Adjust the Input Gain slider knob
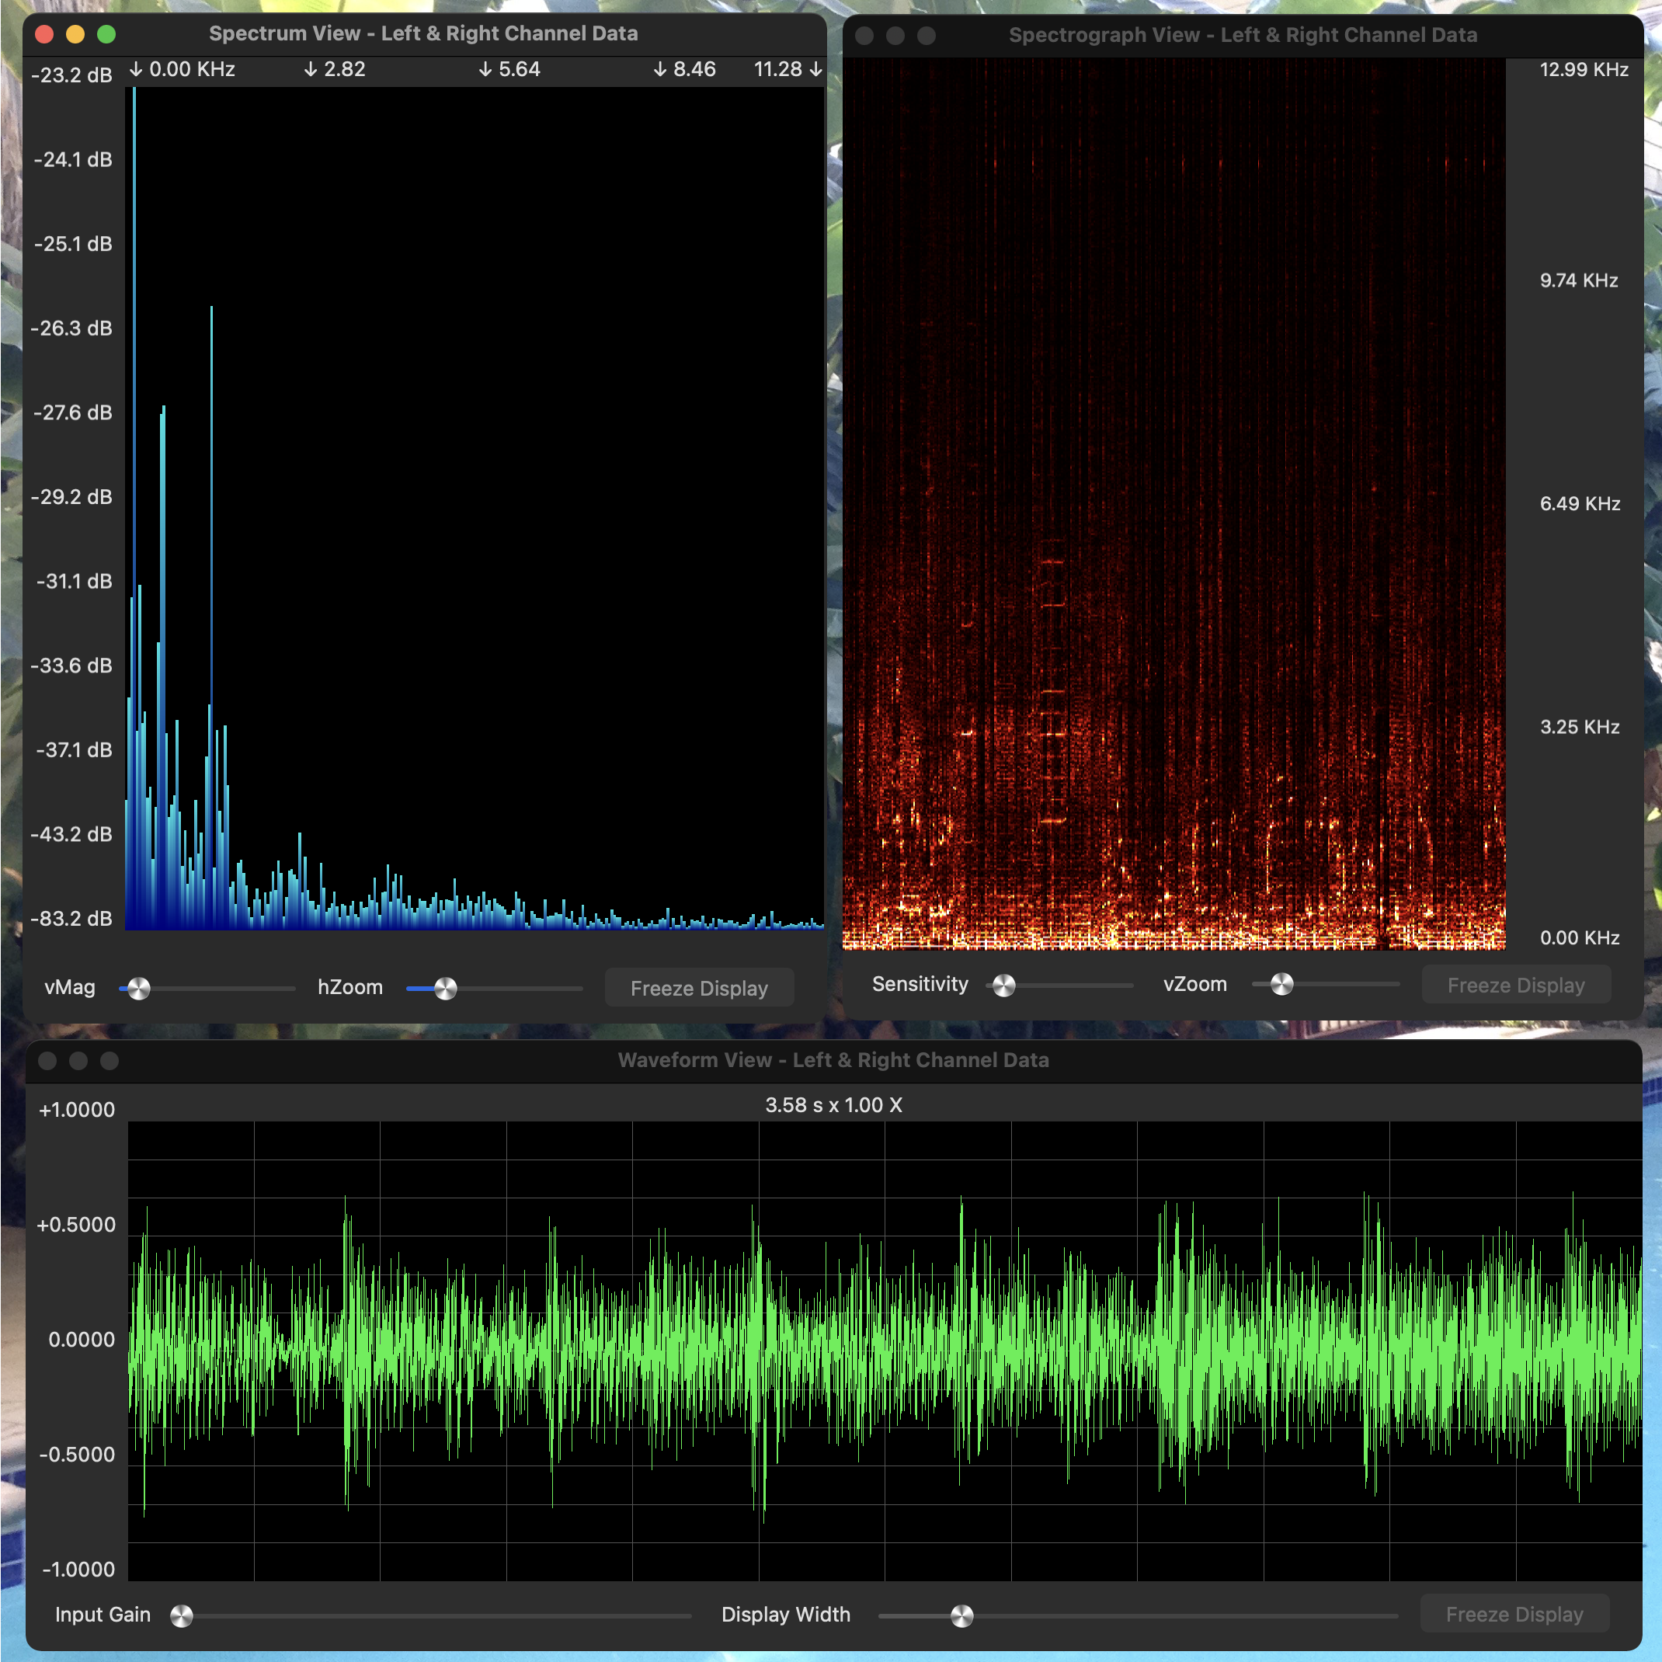This screenshot has height=1662, width=1662. [x=182, y=1615]
